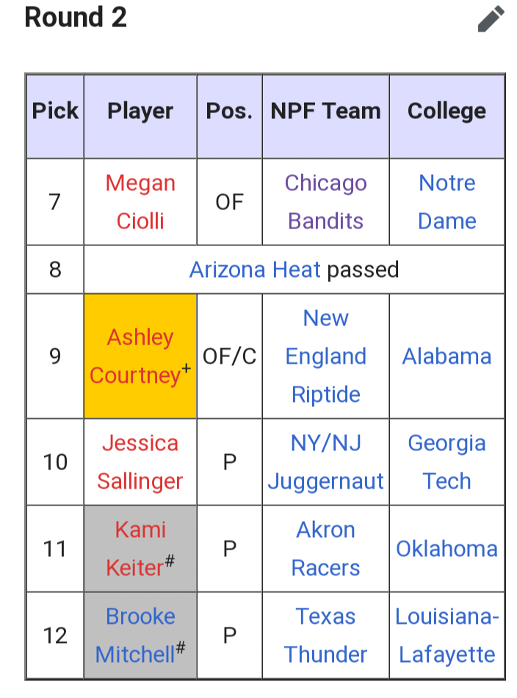The height and width of the screenshot is (698, 517).
Task: Follow the Louisiana-Lafayette college link
Action: 446,636
